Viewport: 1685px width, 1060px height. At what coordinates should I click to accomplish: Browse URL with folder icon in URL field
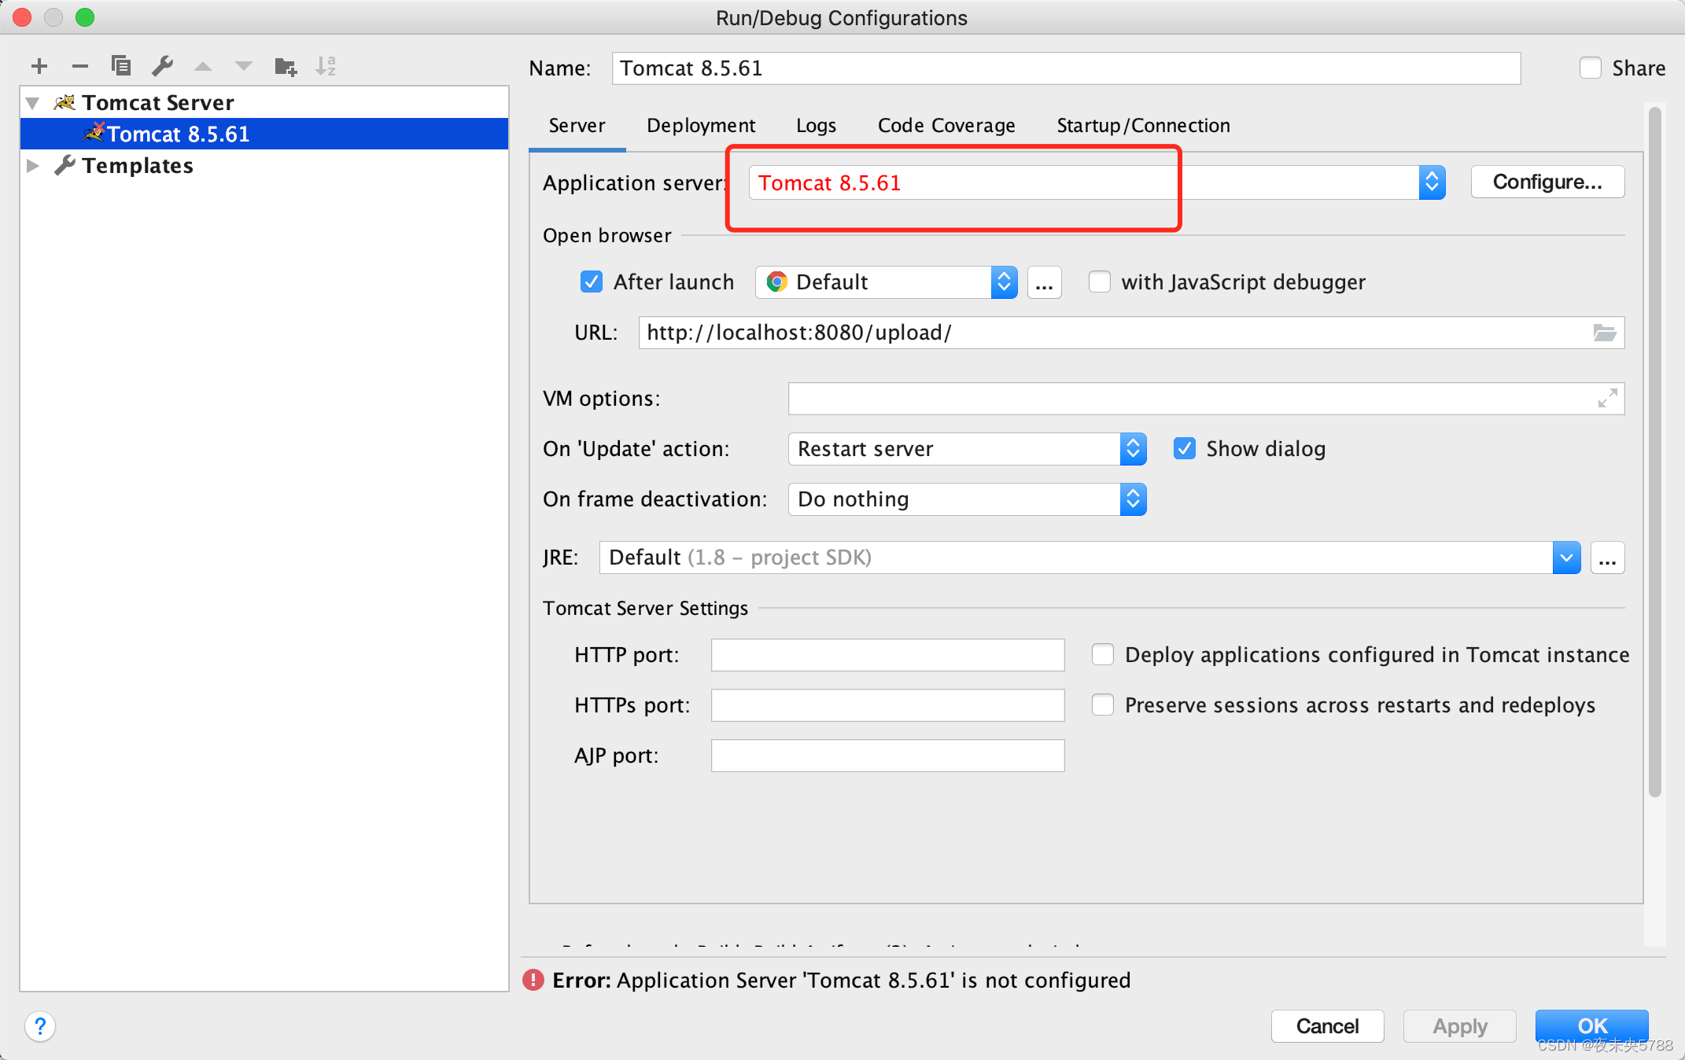[1604, 333]
